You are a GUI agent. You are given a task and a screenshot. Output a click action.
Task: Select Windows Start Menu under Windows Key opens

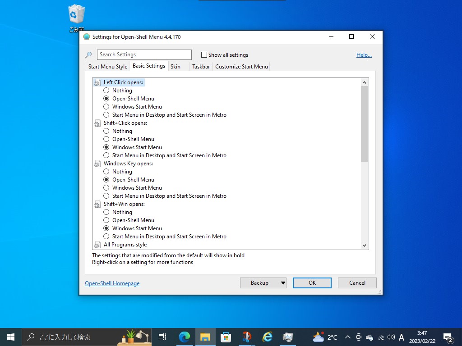tap(106, 188)
